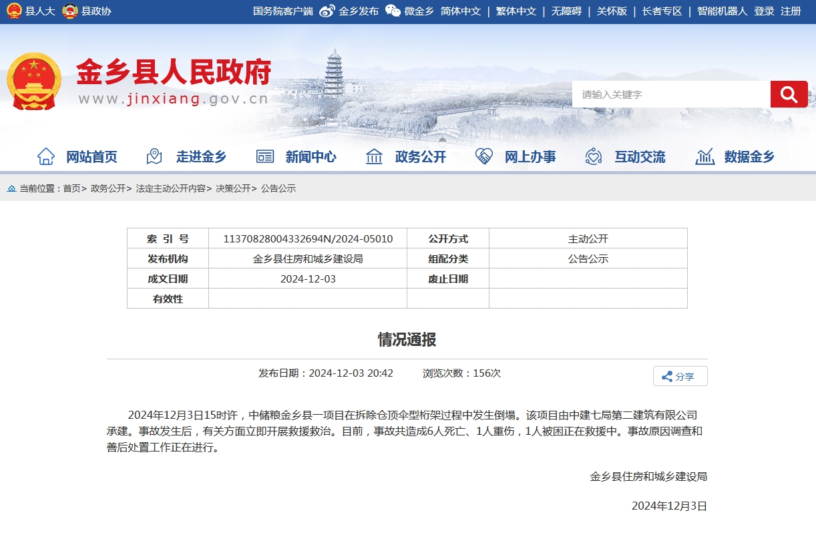Select the 互动交流 navigation item
Viewport: 816px width, 547px height.
tap(640, 157)
